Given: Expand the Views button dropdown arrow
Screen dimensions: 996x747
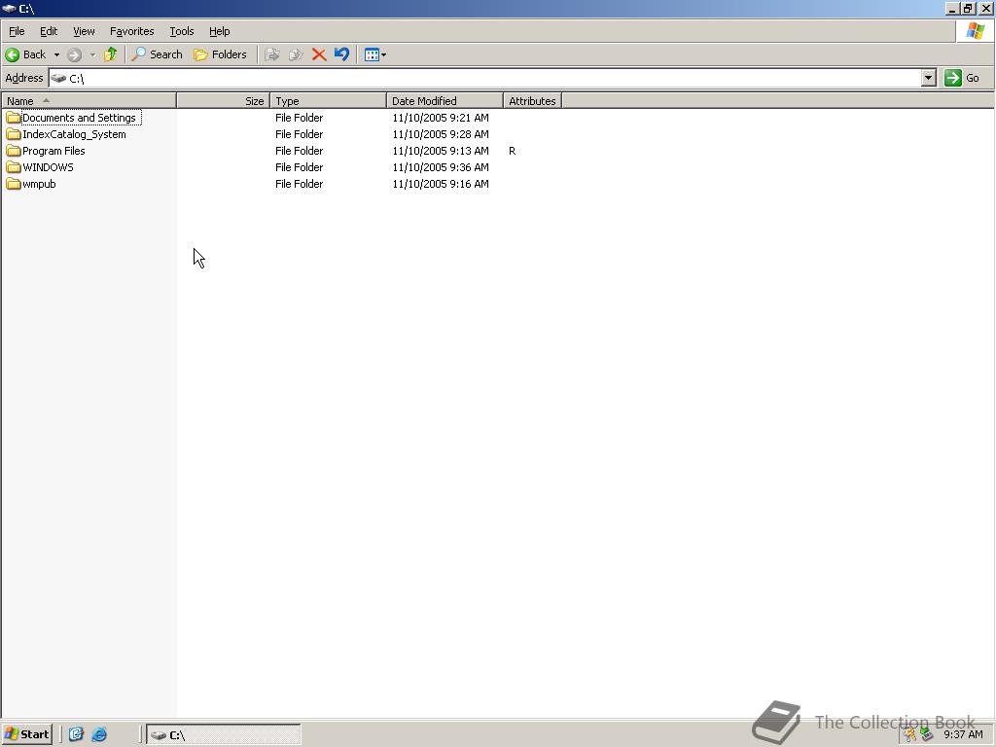Looking at the screenshot, I should point(384,54).
